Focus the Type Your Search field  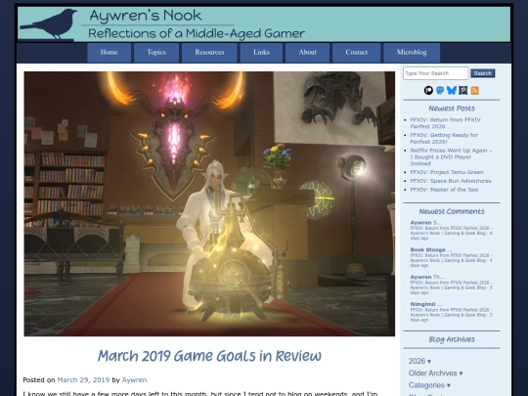point(436,73)
